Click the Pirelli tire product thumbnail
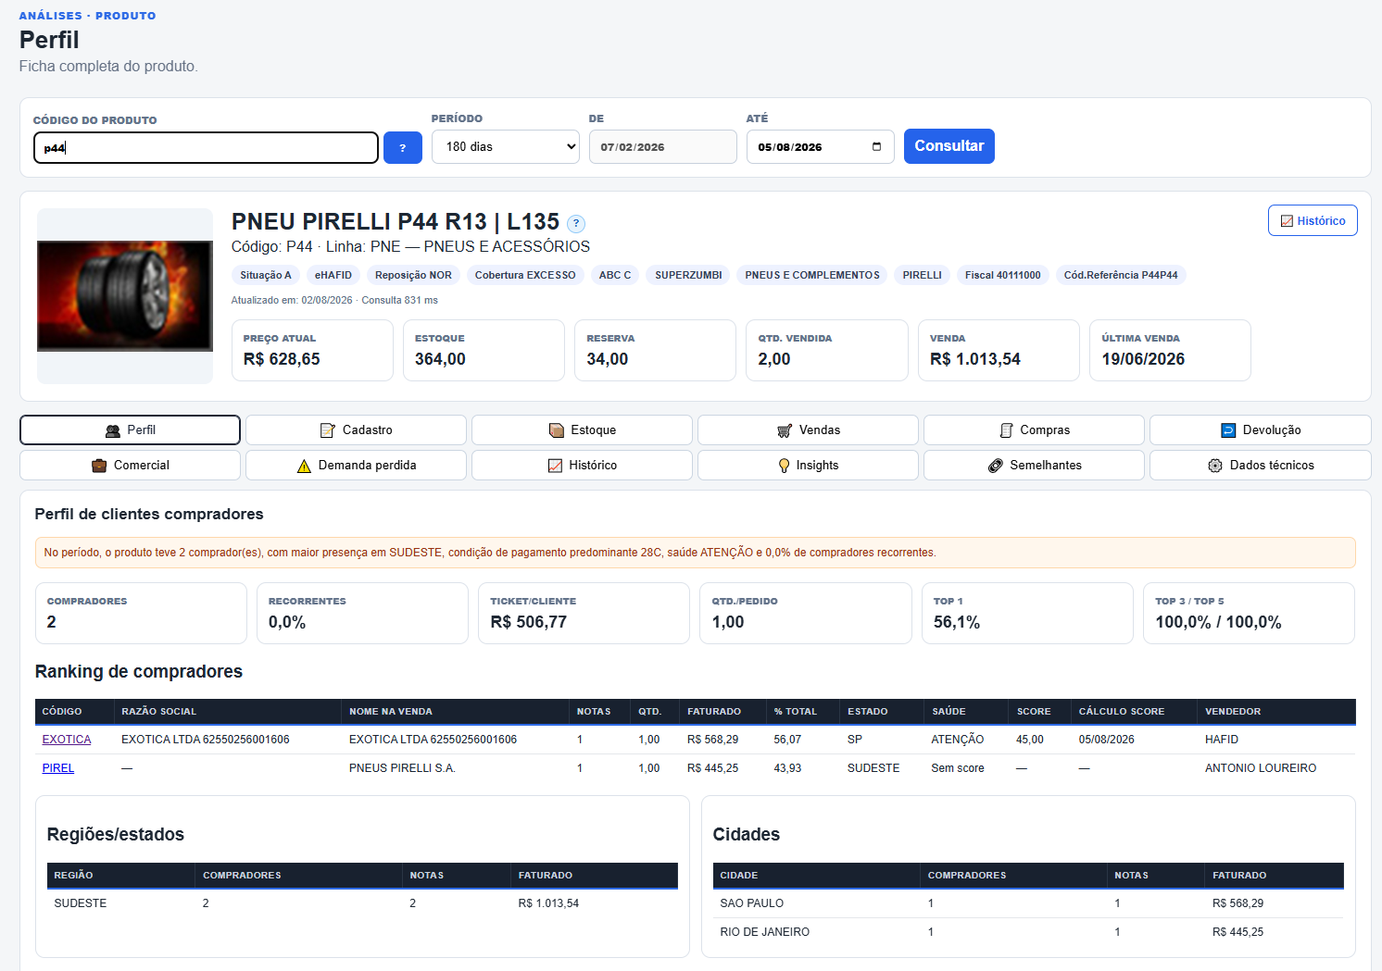 125,296
